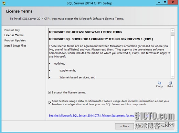Click the text 'supplements,' in license
The image size is (179, 133).
(68, 70)
